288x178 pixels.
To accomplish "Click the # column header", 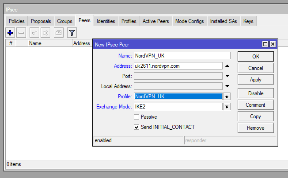I will click(11, 43).
